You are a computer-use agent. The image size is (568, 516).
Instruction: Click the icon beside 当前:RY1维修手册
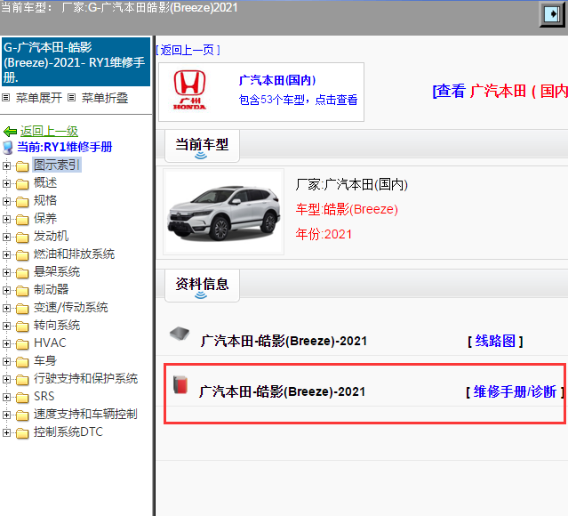(8, 147)
